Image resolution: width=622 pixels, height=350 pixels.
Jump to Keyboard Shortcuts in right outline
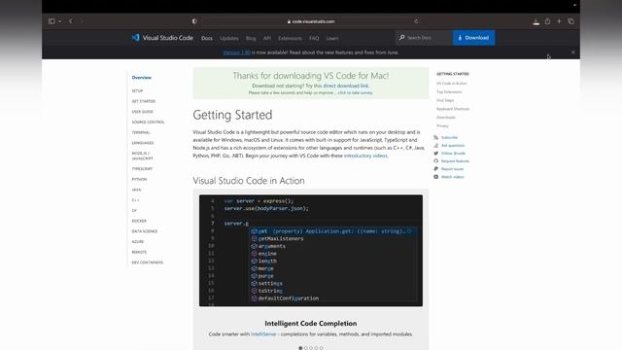pos(453,109)
